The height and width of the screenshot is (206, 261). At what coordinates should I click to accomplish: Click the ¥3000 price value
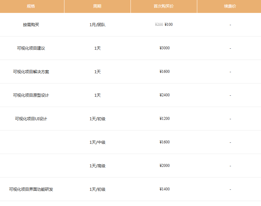tap(164, 48)
